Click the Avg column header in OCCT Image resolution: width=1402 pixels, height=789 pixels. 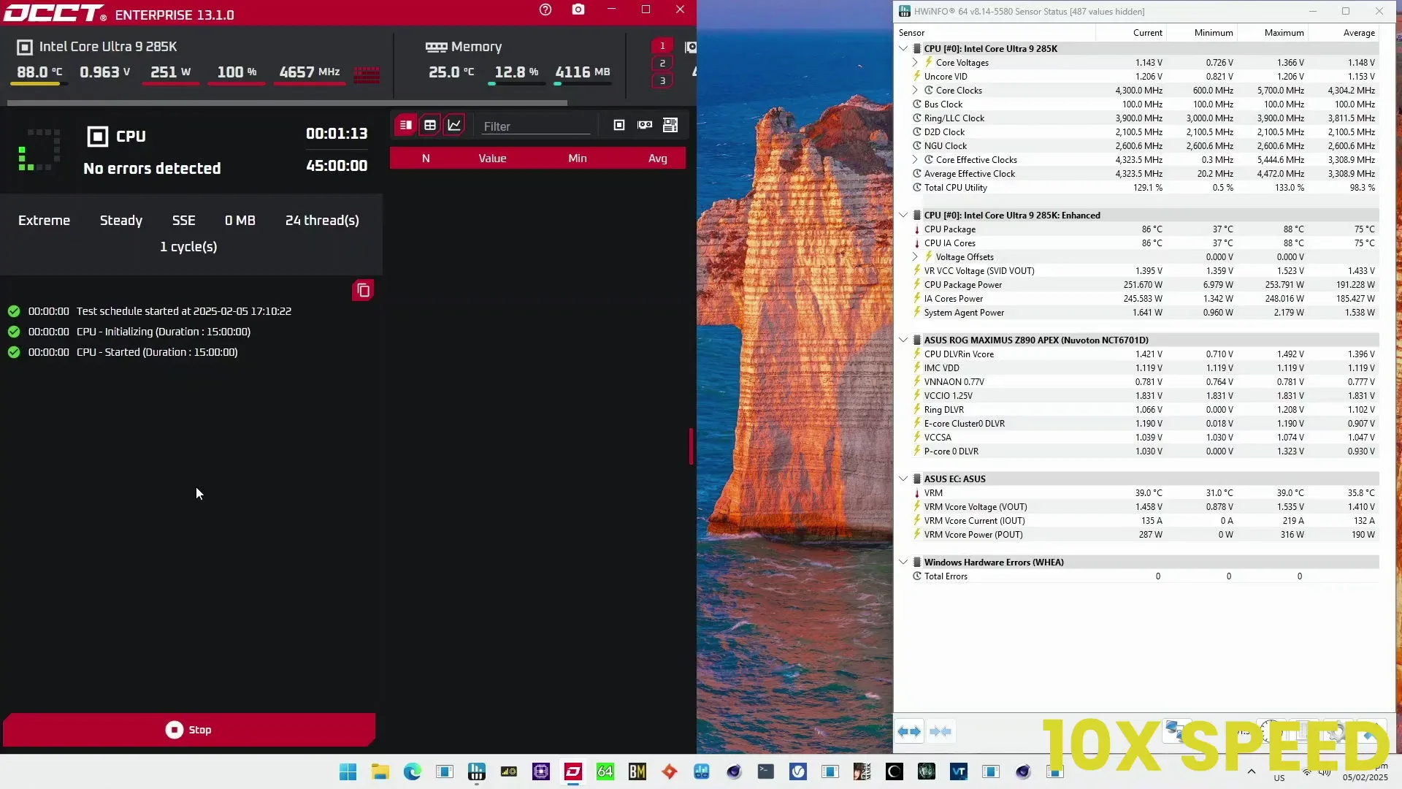tap(658, 159)
